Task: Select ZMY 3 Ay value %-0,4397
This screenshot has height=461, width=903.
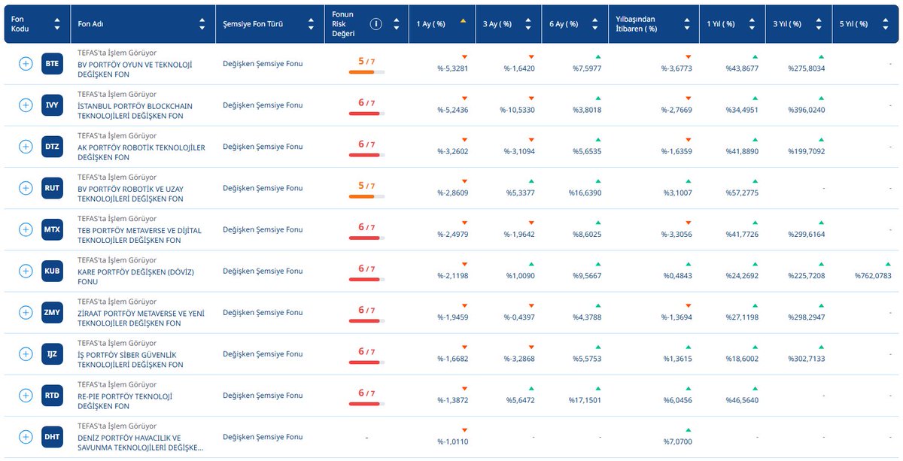Action: coord(520,317)
